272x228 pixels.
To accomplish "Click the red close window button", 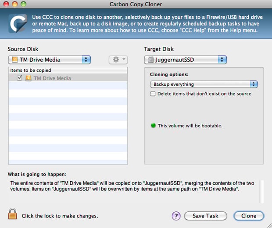I will (6, 4).
